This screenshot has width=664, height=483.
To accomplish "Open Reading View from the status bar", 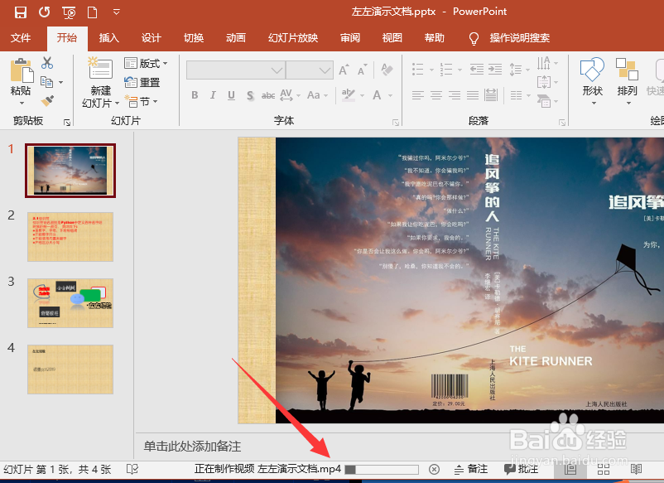I will (637, 469).
